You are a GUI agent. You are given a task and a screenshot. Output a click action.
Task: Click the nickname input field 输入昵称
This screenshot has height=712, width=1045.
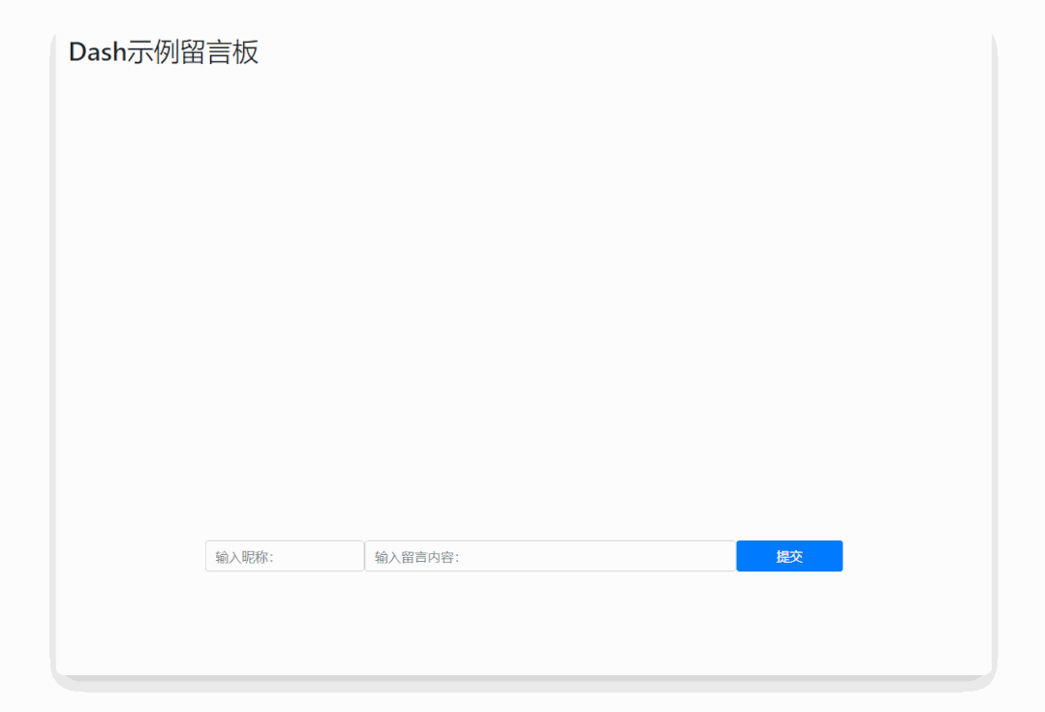coord(285,556)
